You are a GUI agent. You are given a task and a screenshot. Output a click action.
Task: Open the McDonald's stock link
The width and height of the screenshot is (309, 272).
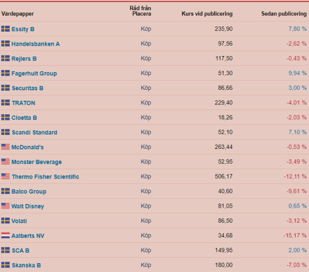[x=28, y=147]
